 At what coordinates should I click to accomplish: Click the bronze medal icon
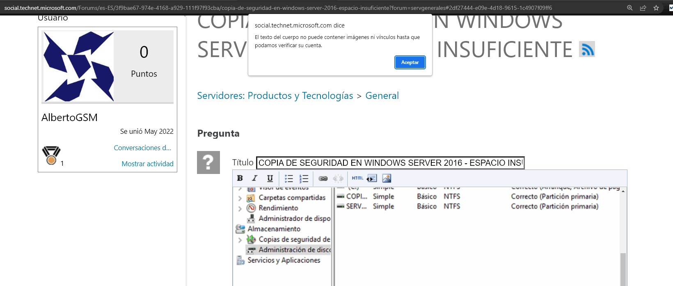(x=51, y=156)
